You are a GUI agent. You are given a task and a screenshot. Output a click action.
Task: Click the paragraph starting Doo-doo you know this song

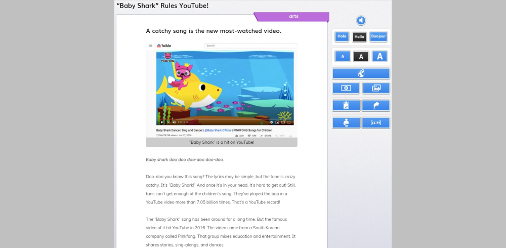(x=221, y=190)
